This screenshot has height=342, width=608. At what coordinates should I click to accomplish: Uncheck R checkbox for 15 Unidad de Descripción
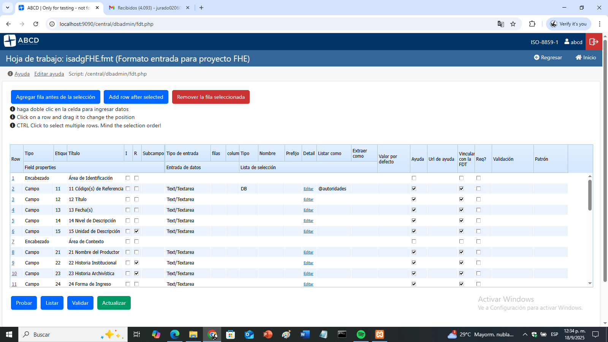[136, 231]
